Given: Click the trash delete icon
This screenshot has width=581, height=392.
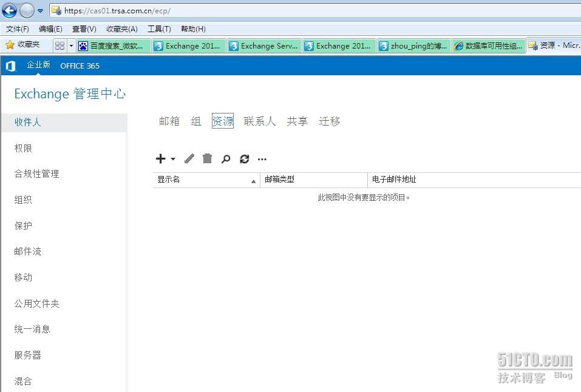Looking at the screenshot, I should [x=208, y=158].
